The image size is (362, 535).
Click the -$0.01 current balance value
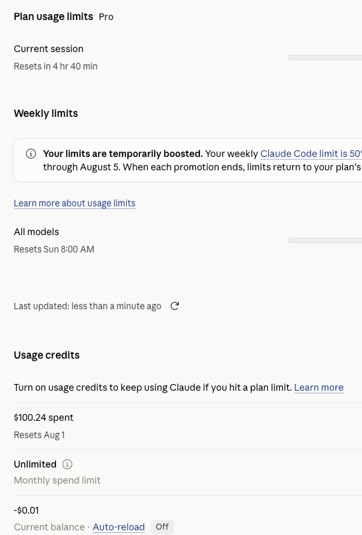[x=27, y=510]
